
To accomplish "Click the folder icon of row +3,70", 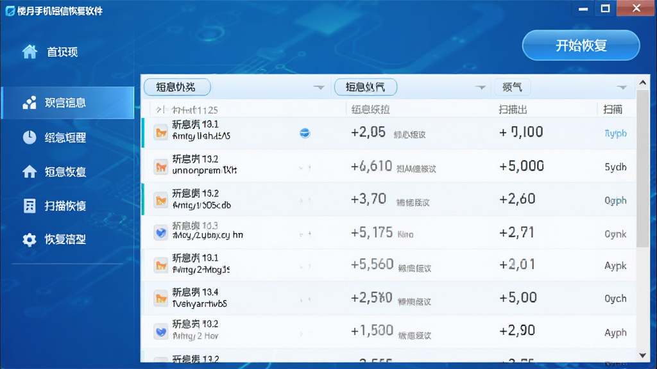I will click(161, 200).
